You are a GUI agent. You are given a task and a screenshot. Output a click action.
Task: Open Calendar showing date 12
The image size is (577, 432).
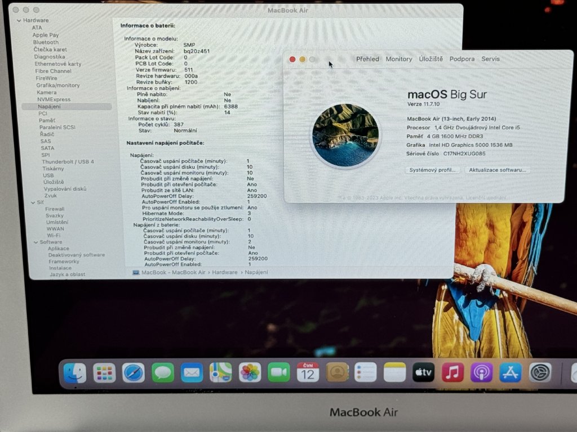coord(308,372)
